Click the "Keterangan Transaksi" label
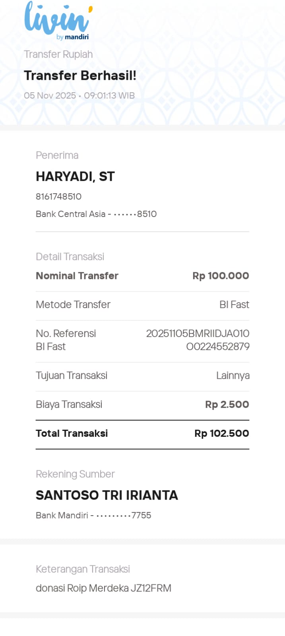The image size is (285, 636). tap(83, 569)
